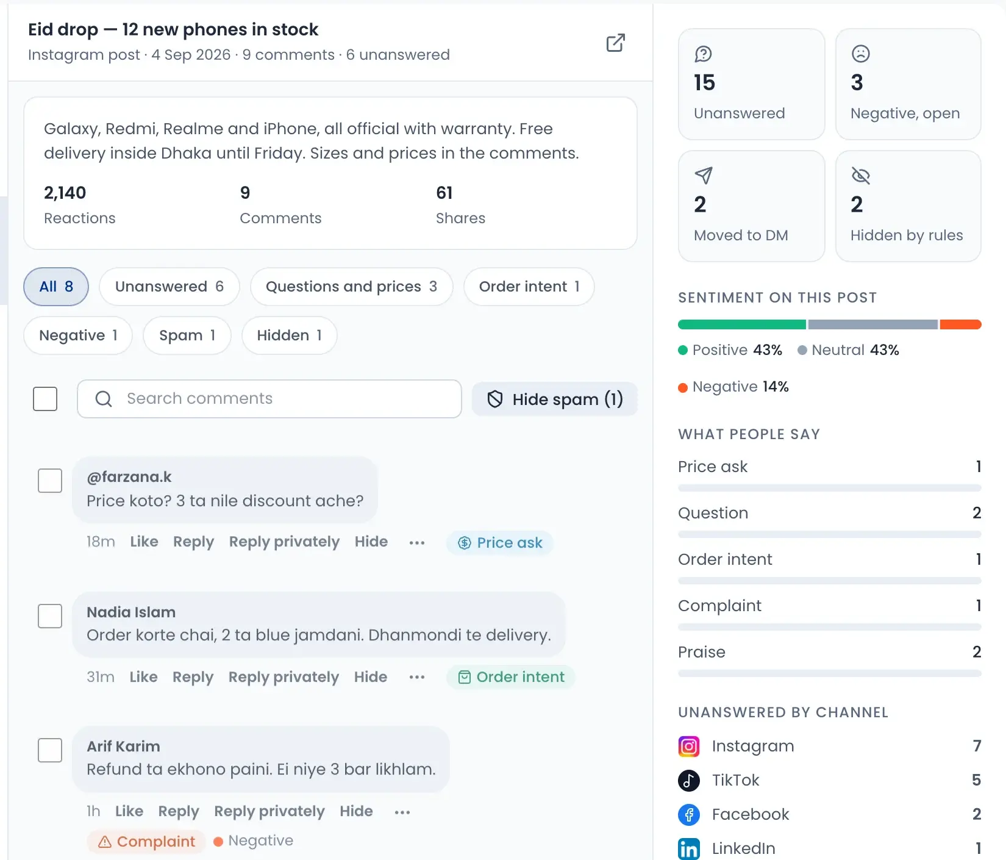
Task: Filter by Hidden chip
Action: 290,335
